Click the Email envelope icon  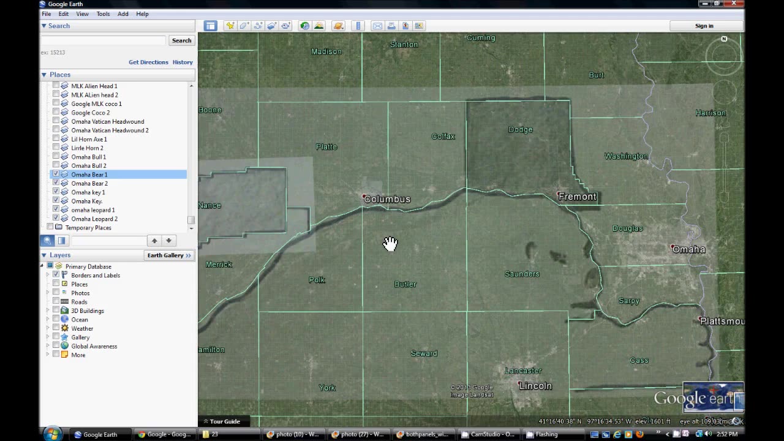click(x=377, y=26)
